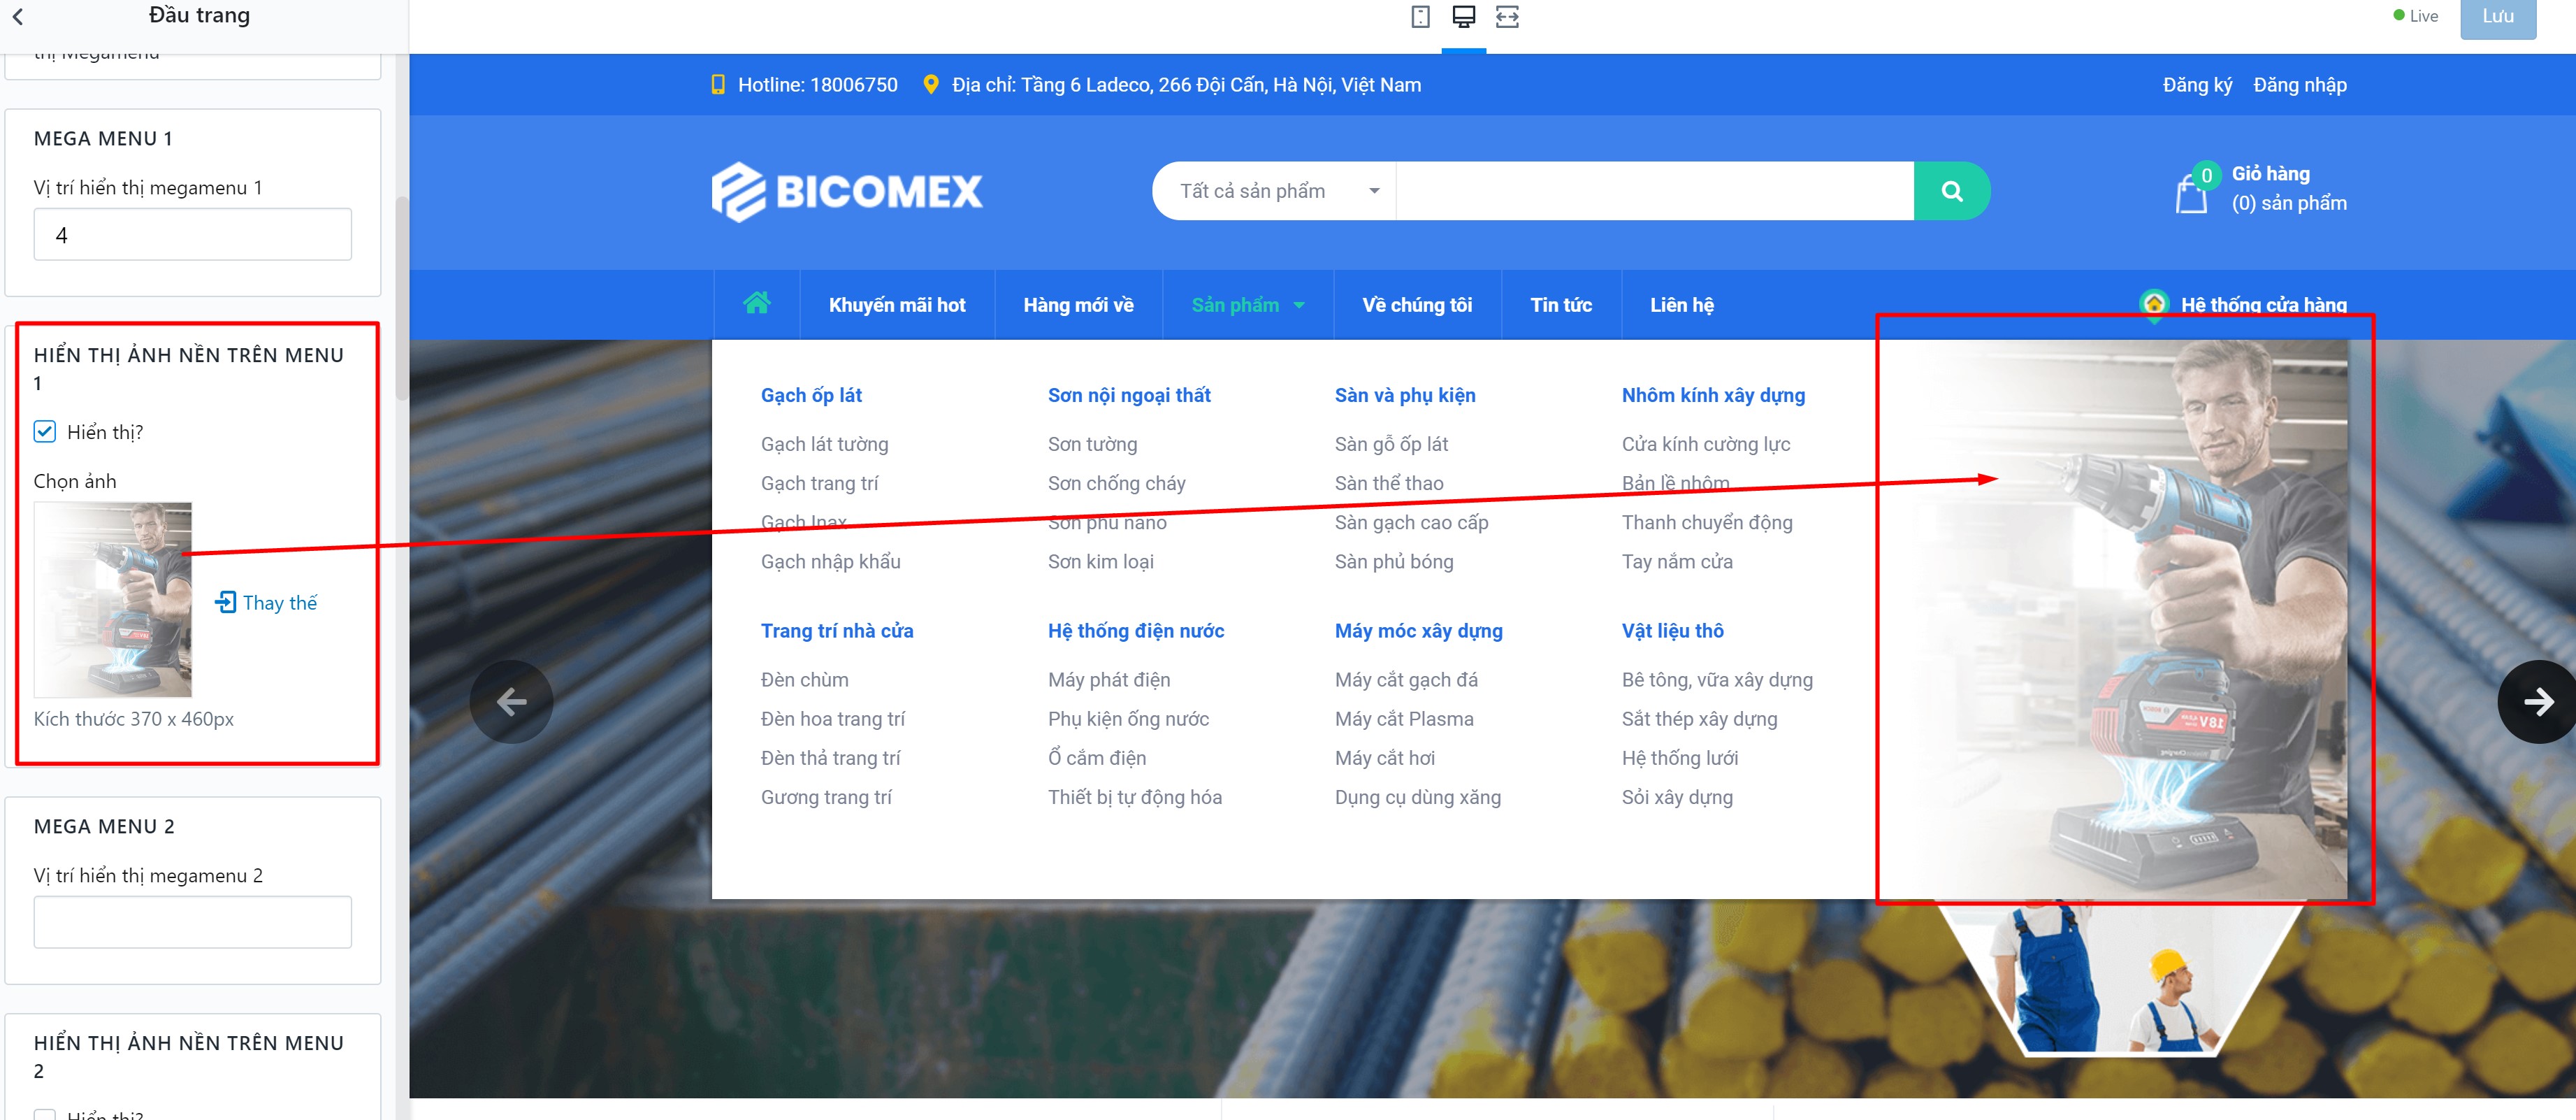Toggle Hiển thị? checkbox under menu 2

[x=45, y=1114]
